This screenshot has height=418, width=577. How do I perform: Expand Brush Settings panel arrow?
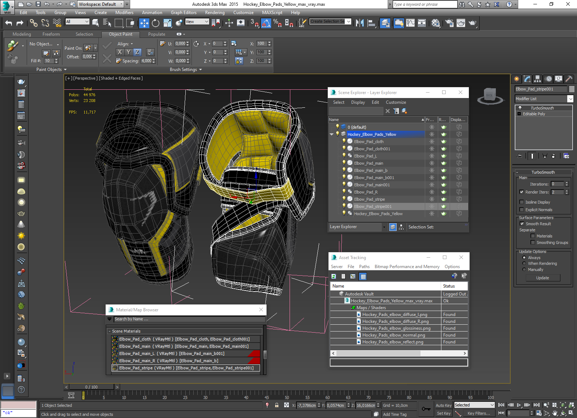tap(201, 70)
